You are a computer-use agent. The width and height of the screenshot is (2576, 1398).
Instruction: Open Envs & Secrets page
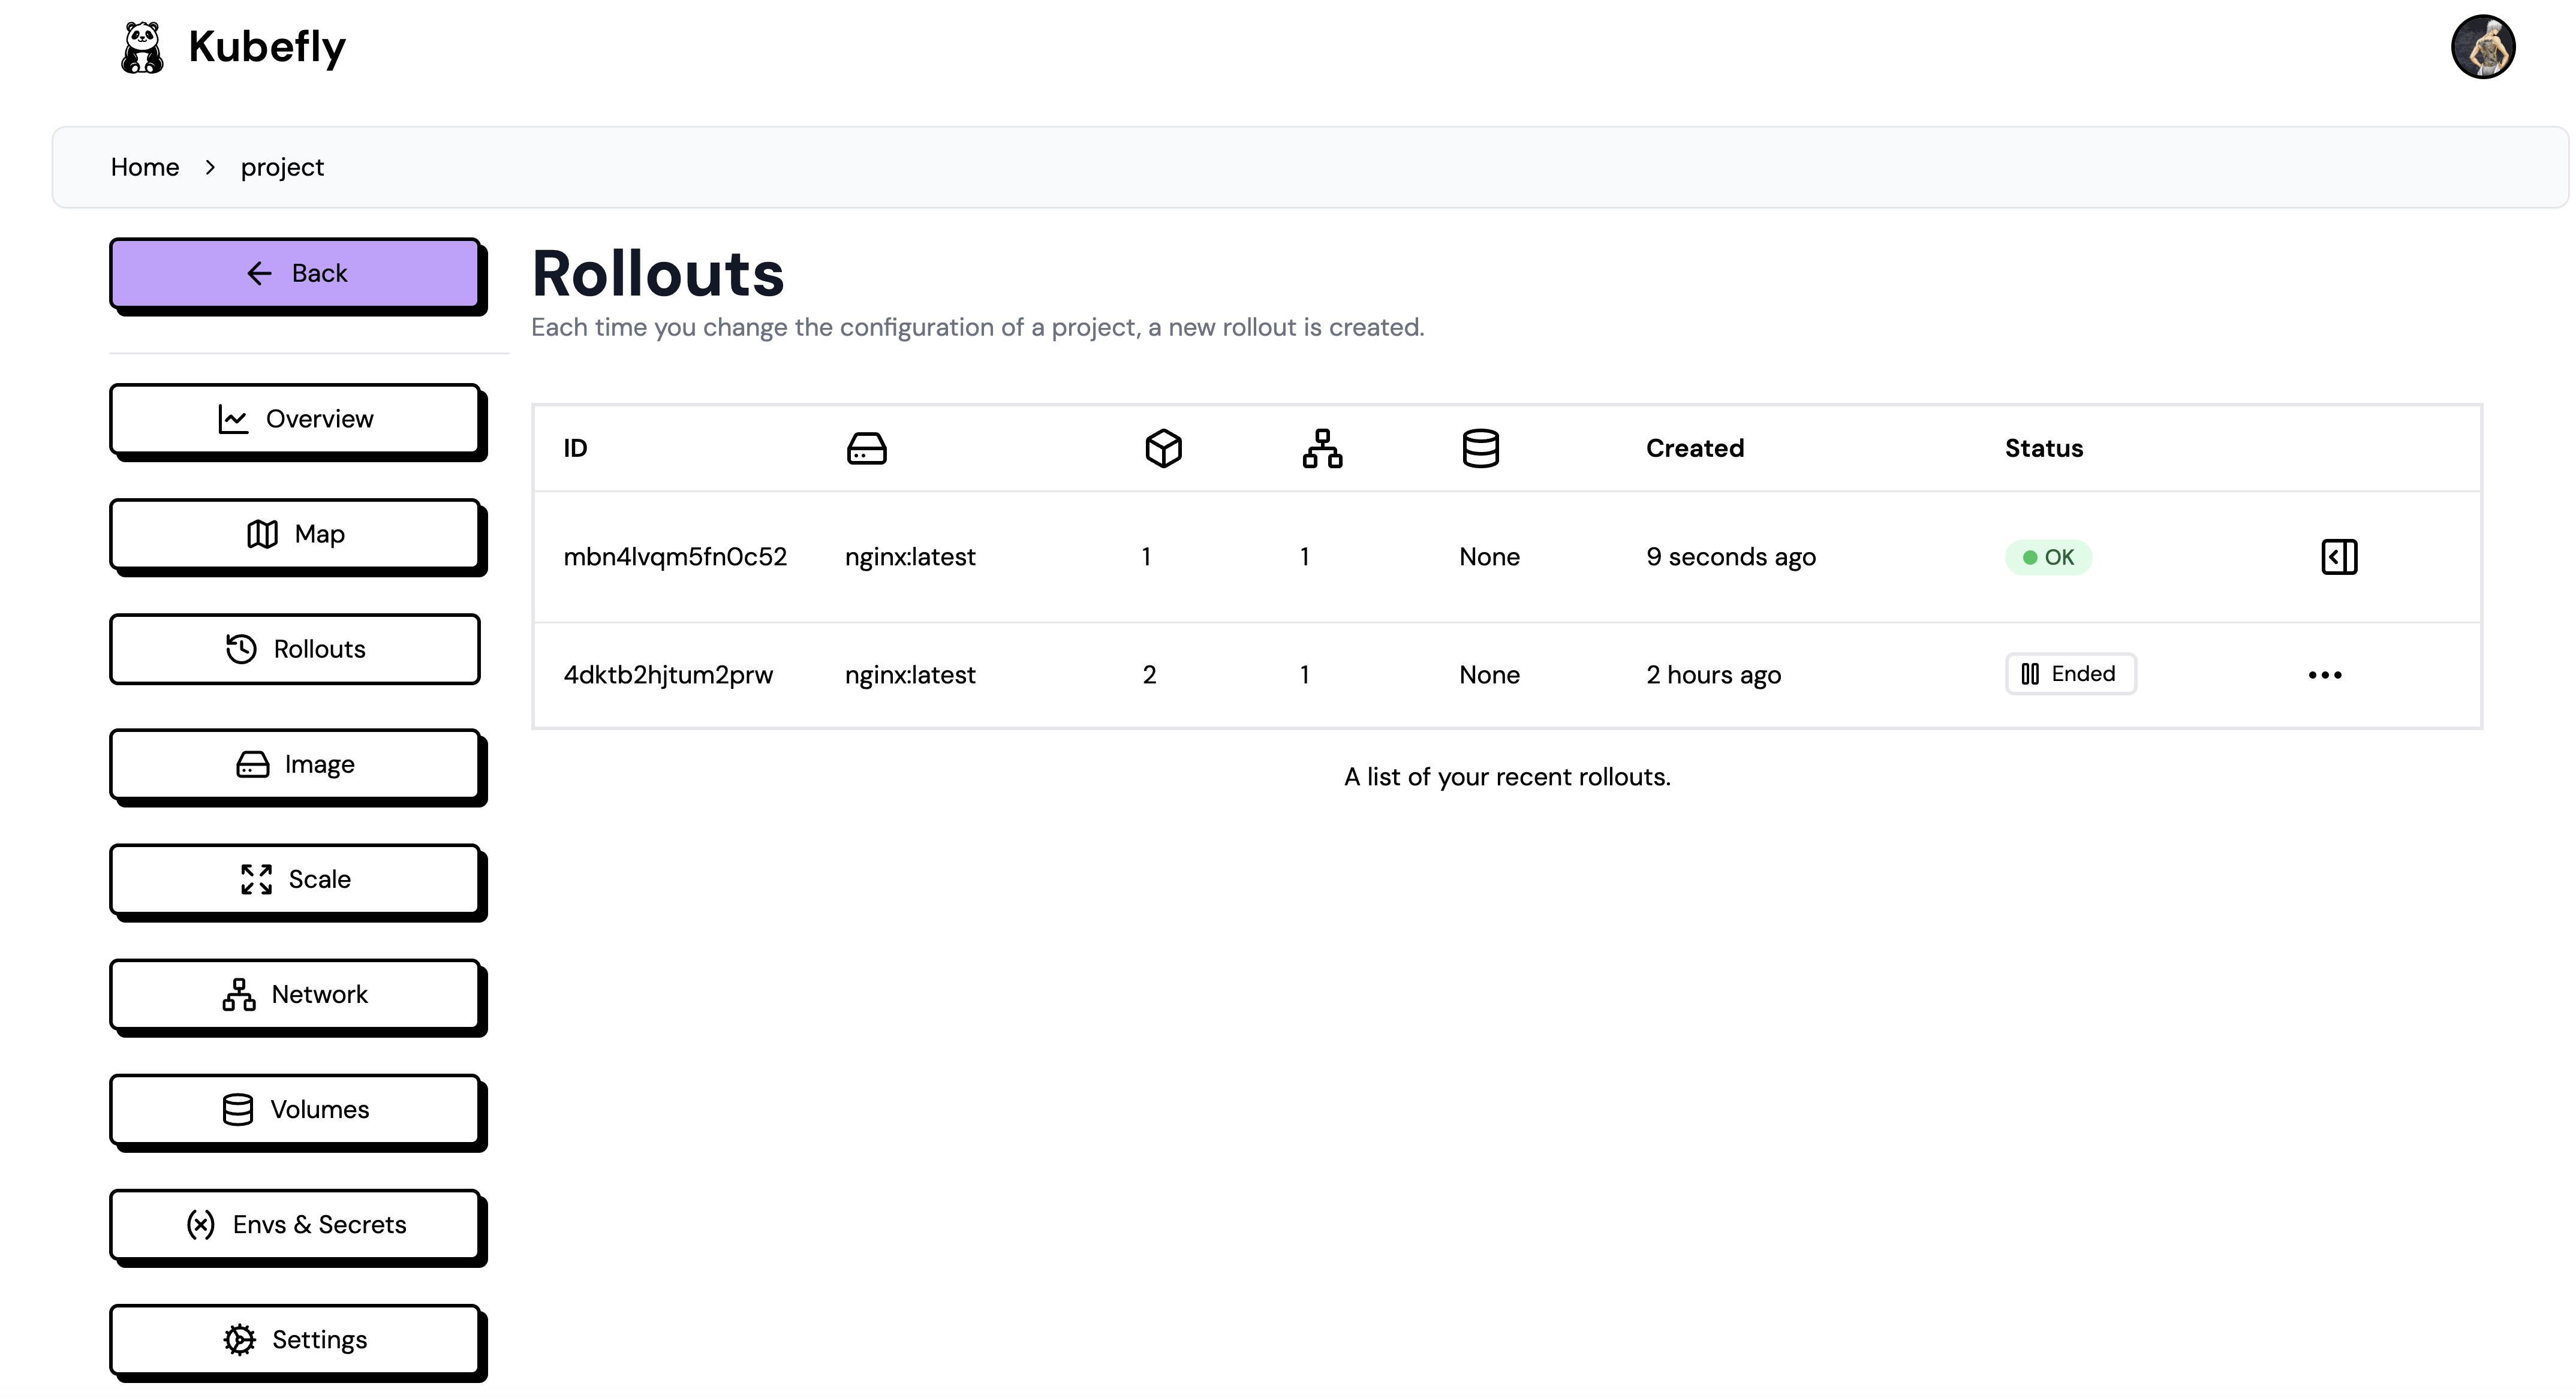coord(295,1224)
